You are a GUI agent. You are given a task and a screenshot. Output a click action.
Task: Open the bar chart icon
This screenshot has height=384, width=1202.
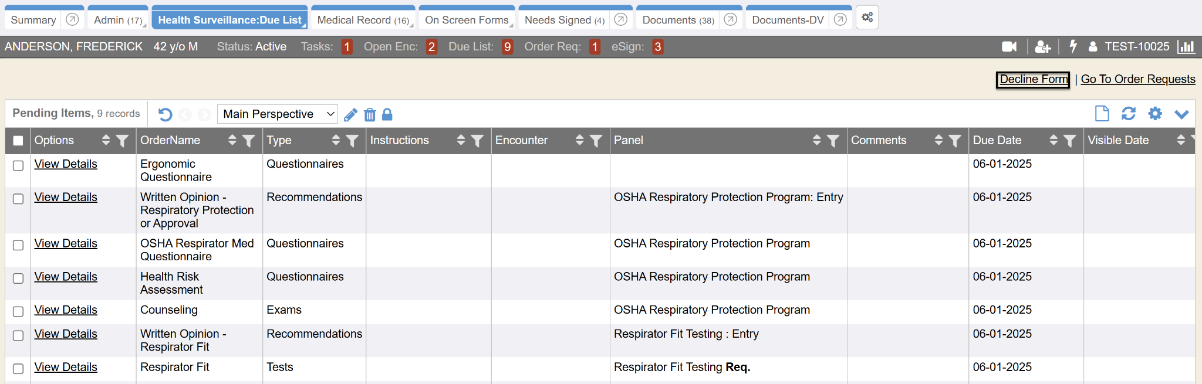(1186, 47)
